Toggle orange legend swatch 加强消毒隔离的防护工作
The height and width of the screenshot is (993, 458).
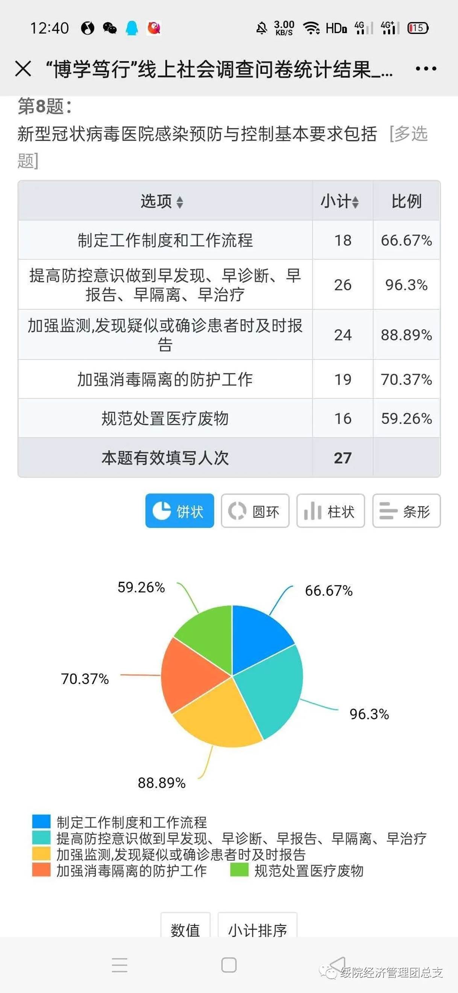pos(41,870)
